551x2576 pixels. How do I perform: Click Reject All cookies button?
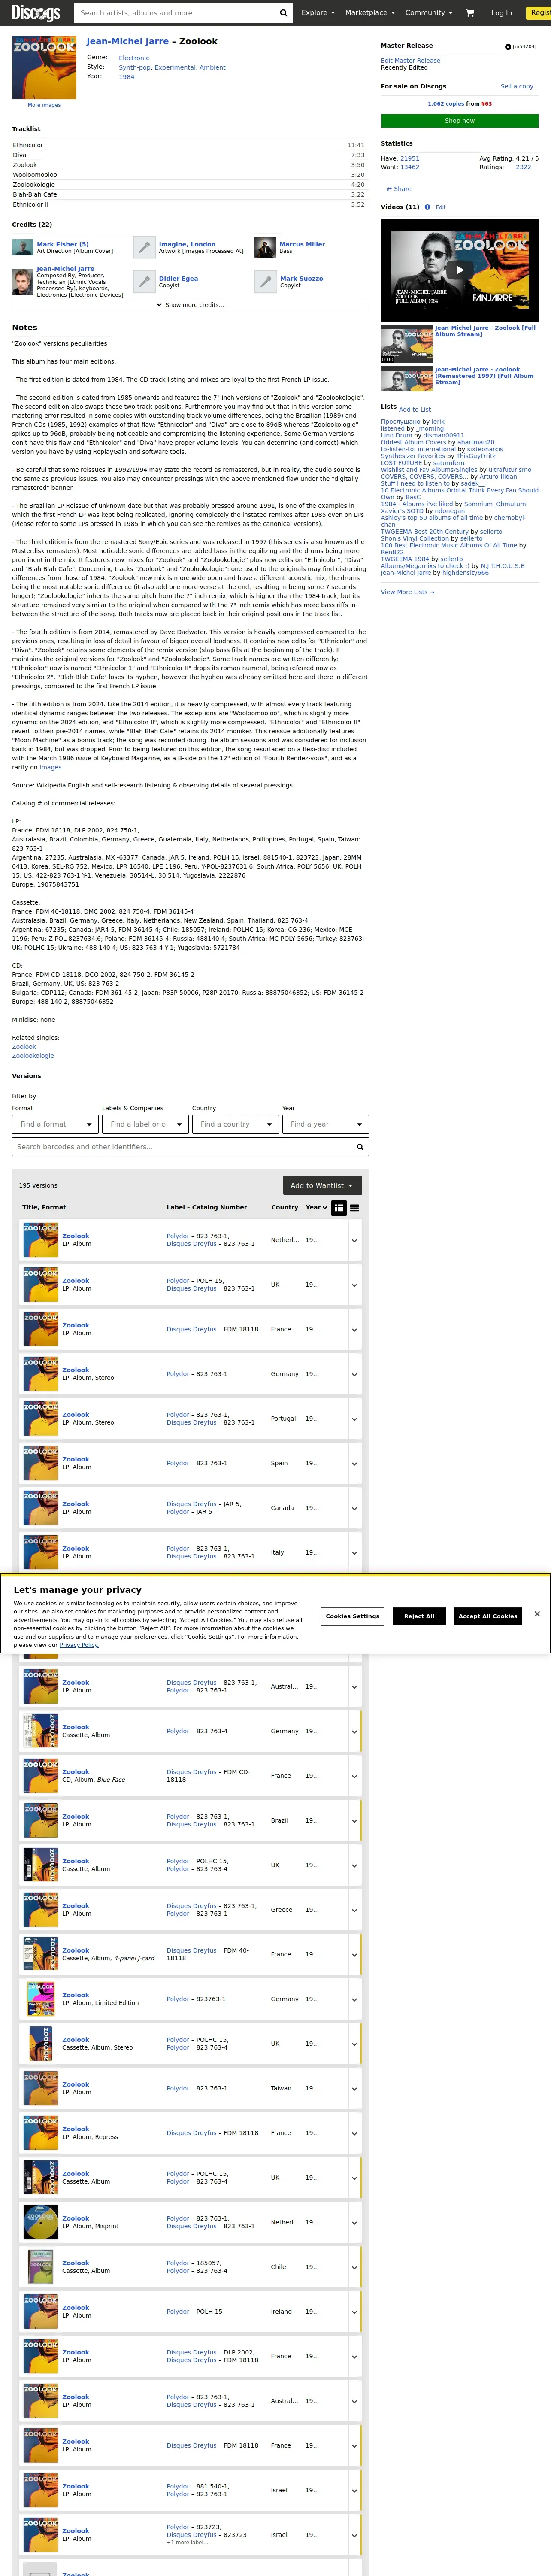click(419, 1616)
